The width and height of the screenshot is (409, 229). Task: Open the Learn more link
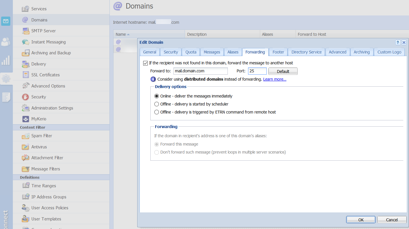coord(275,79)
